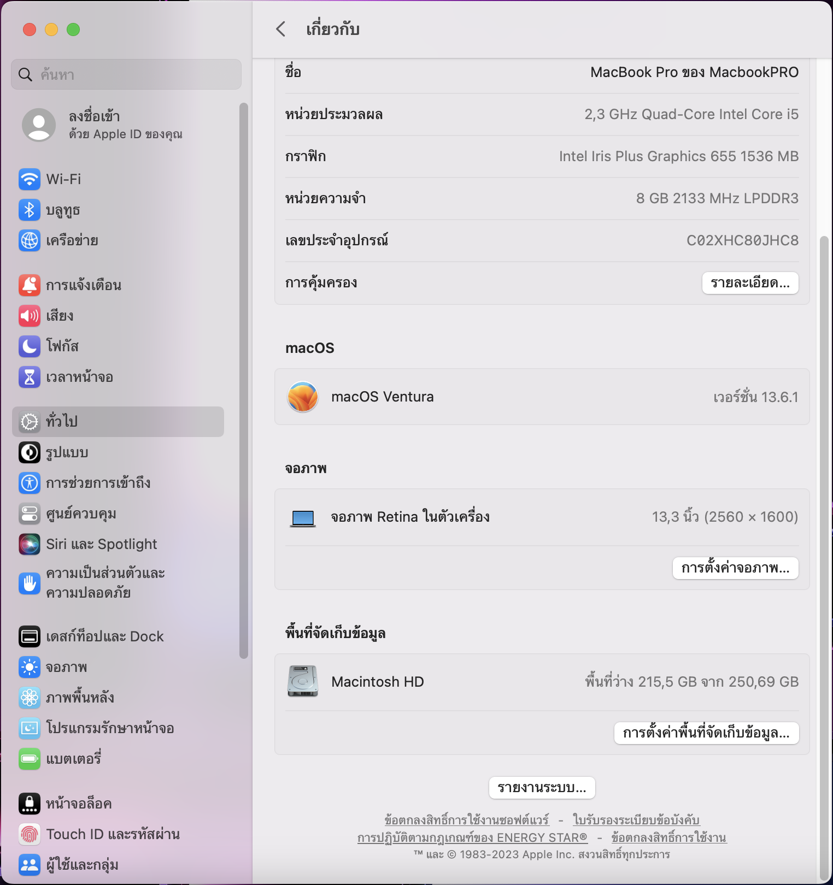This screenshot has height=885, width=833.
Task: Open the ENERGY STAR compliance link
Action: [472, 837]
